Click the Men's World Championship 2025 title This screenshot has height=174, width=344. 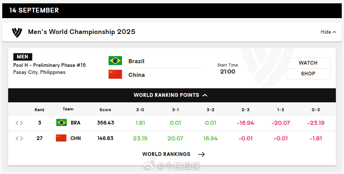pos(82,32)
